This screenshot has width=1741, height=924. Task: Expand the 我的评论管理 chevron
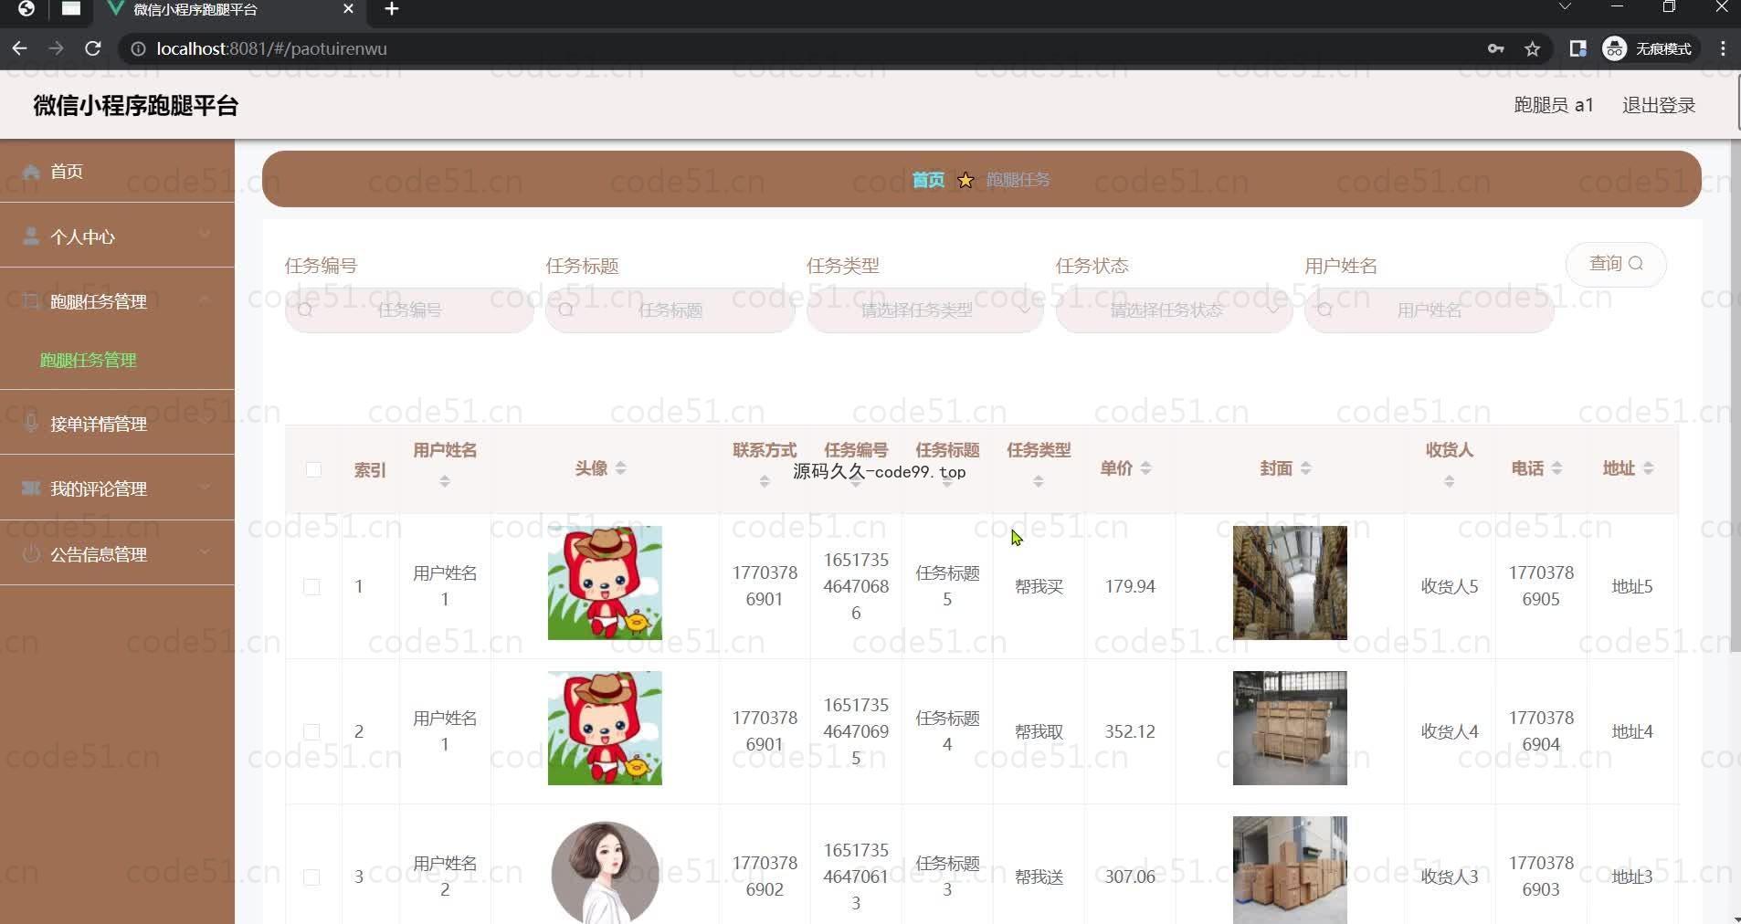coord(205,487)
